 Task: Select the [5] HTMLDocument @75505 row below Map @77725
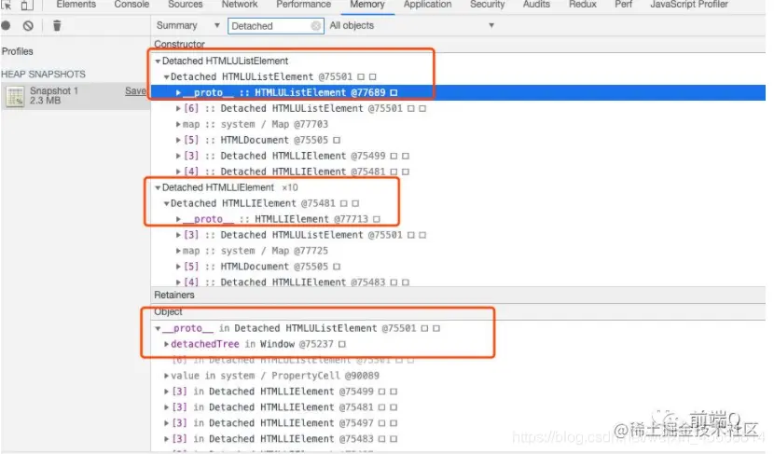(x=458, y=267)
